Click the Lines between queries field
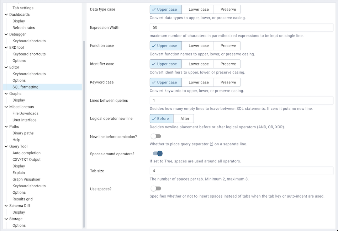Screen dimensions: 338x231 [242, 100]
